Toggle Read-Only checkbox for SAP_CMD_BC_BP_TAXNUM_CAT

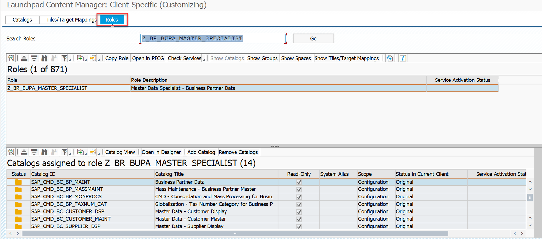pyautogui.click(x=299, y=205)
